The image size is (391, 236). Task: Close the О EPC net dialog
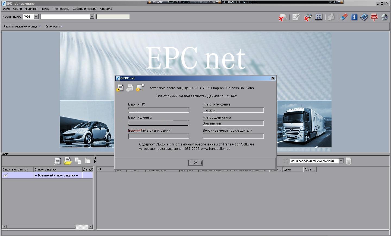point(273,78)
